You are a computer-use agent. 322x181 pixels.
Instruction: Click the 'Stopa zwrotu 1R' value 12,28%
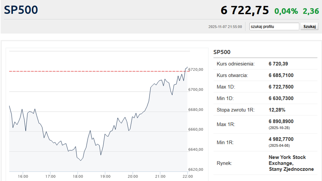point(277,110)
